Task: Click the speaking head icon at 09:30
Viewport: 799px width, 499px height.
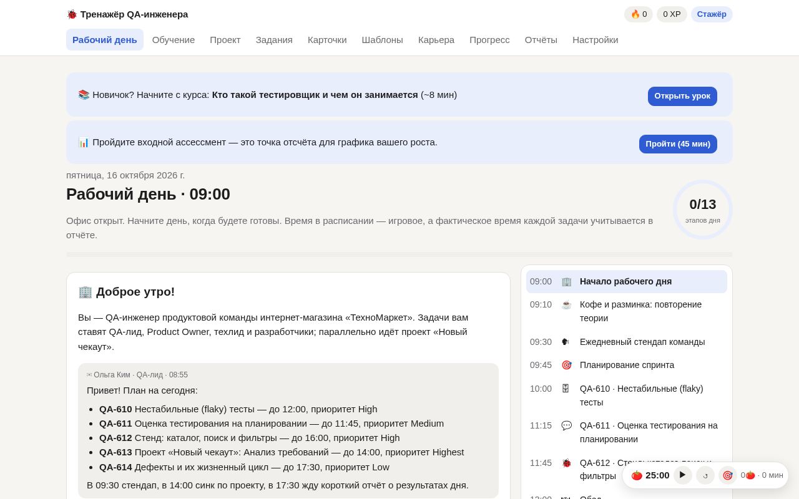Action: (x=566, y=342)
